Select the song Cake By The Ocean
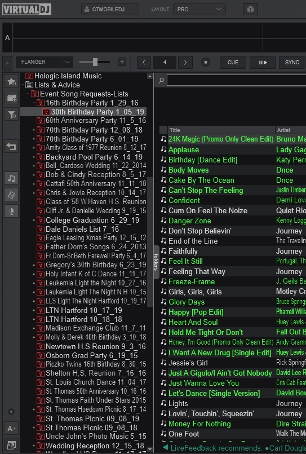The width and height of the screenshot is (306, 454). [x=201, y=180]
